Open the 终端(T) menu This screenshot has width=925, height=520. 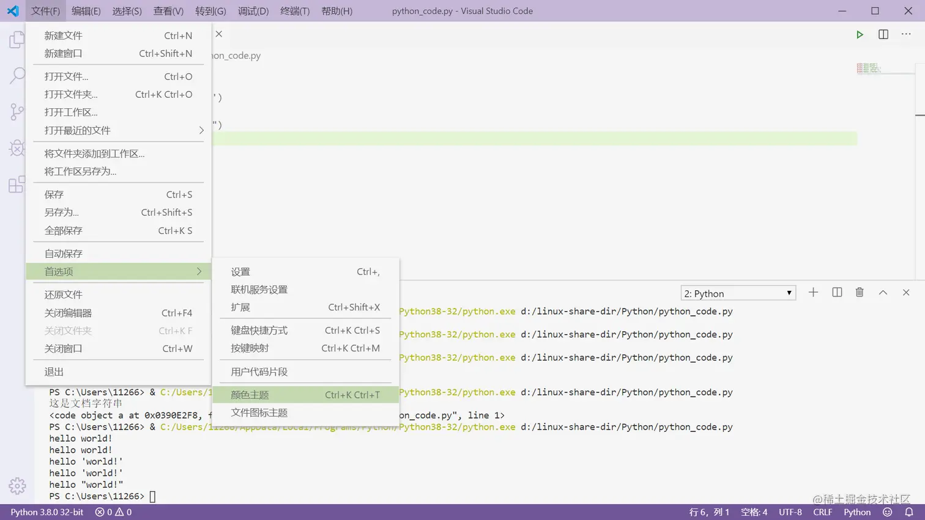point(295,11)
